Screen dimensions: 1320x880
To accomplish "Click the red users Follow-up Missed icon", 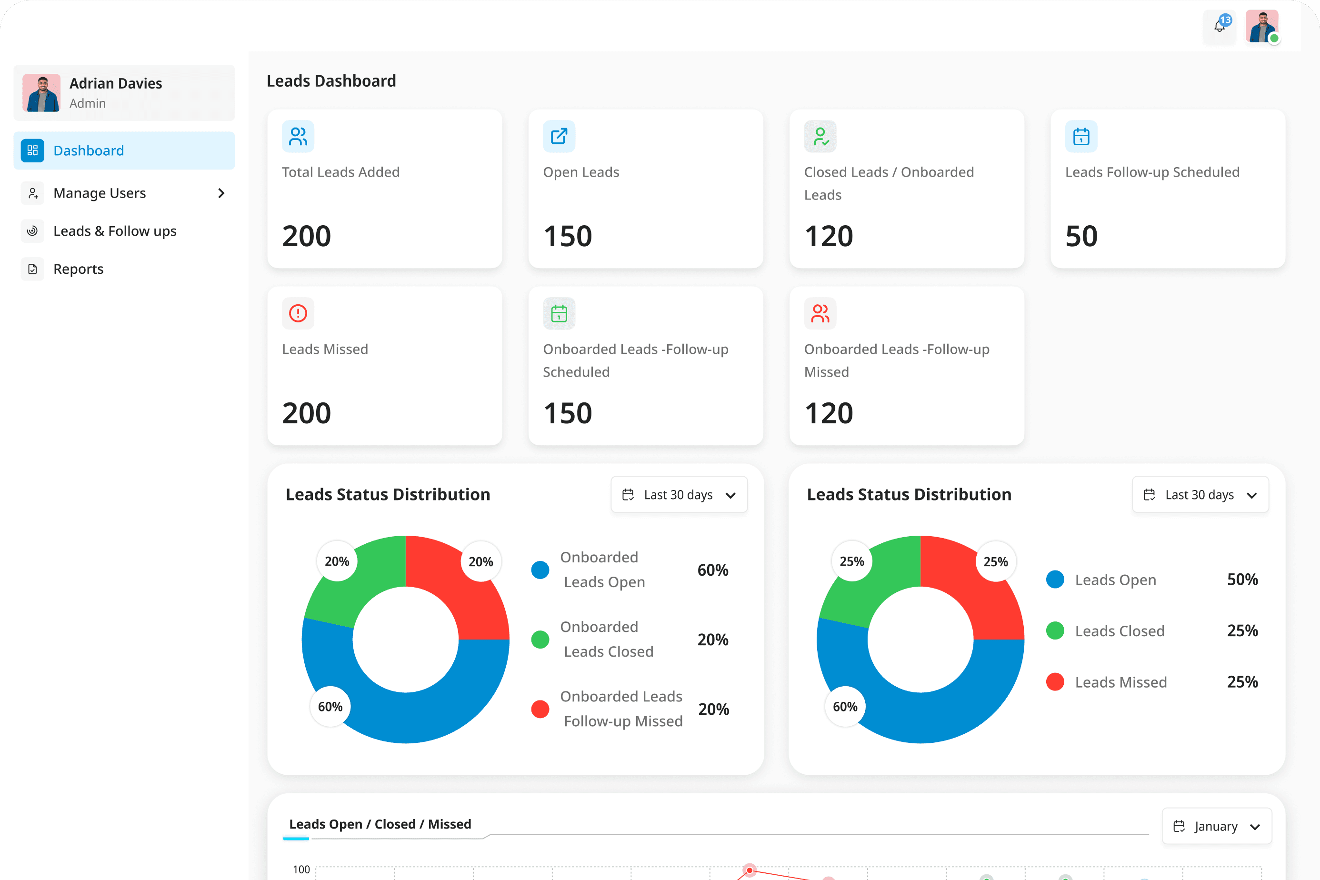I will coord(820,313).
